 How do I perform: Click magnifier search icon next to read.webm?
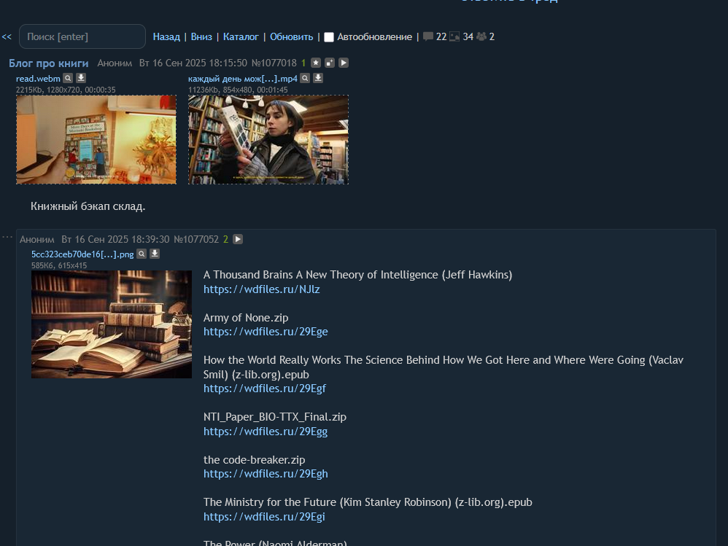[68, 78]
